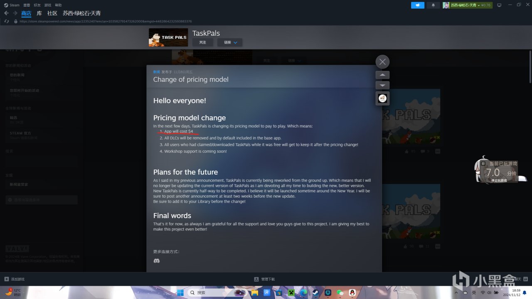Click 添加游戏 at bottom left
Image resolution: width=532 pixels, height=299 pixels.
[15, 279]
